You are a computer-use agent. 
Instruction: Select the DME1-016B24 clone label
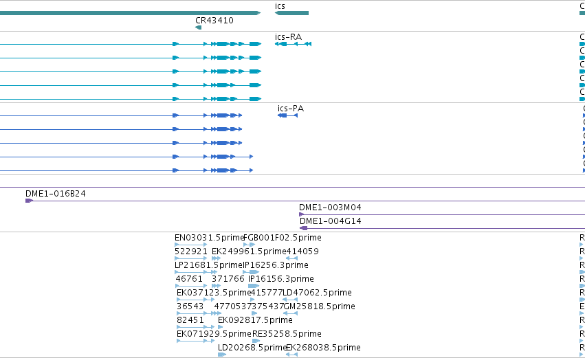tap(56, 194)
